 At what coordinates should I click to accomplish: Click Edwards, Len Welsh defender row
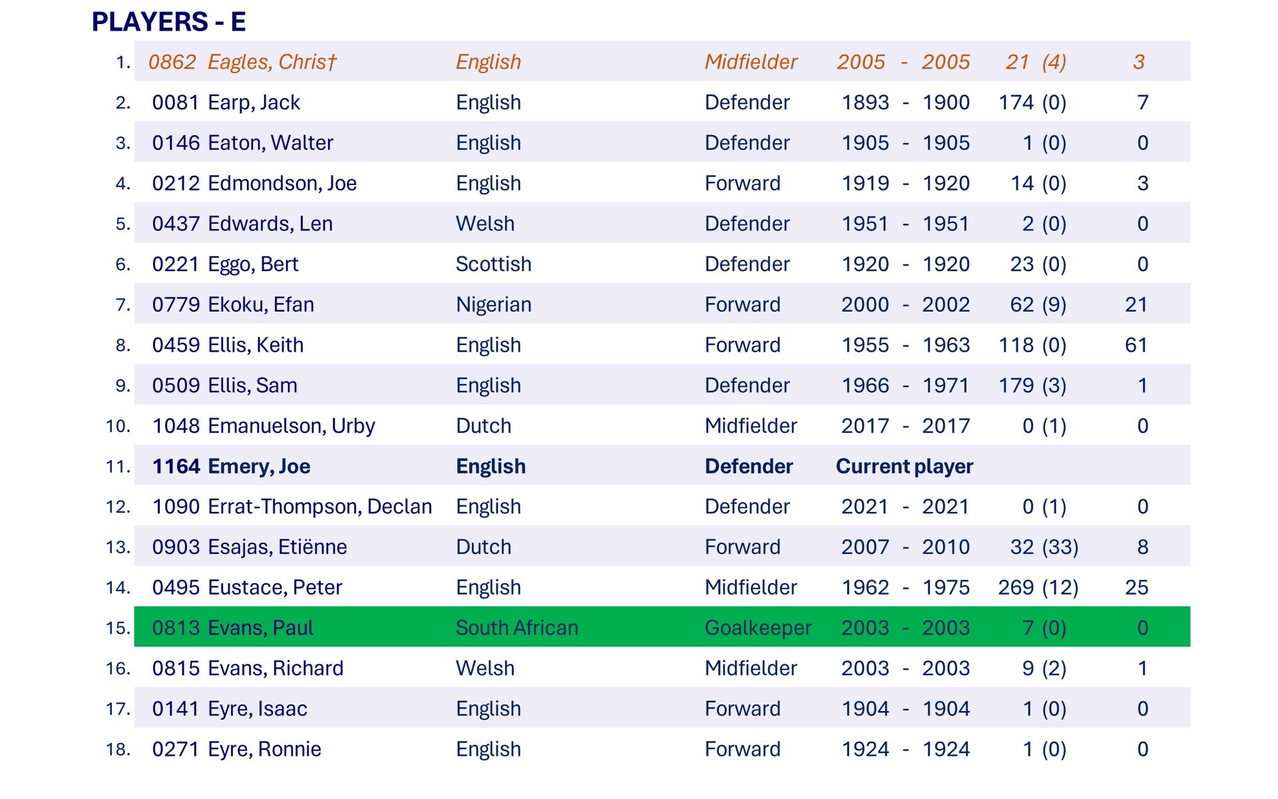coord(270,224)
